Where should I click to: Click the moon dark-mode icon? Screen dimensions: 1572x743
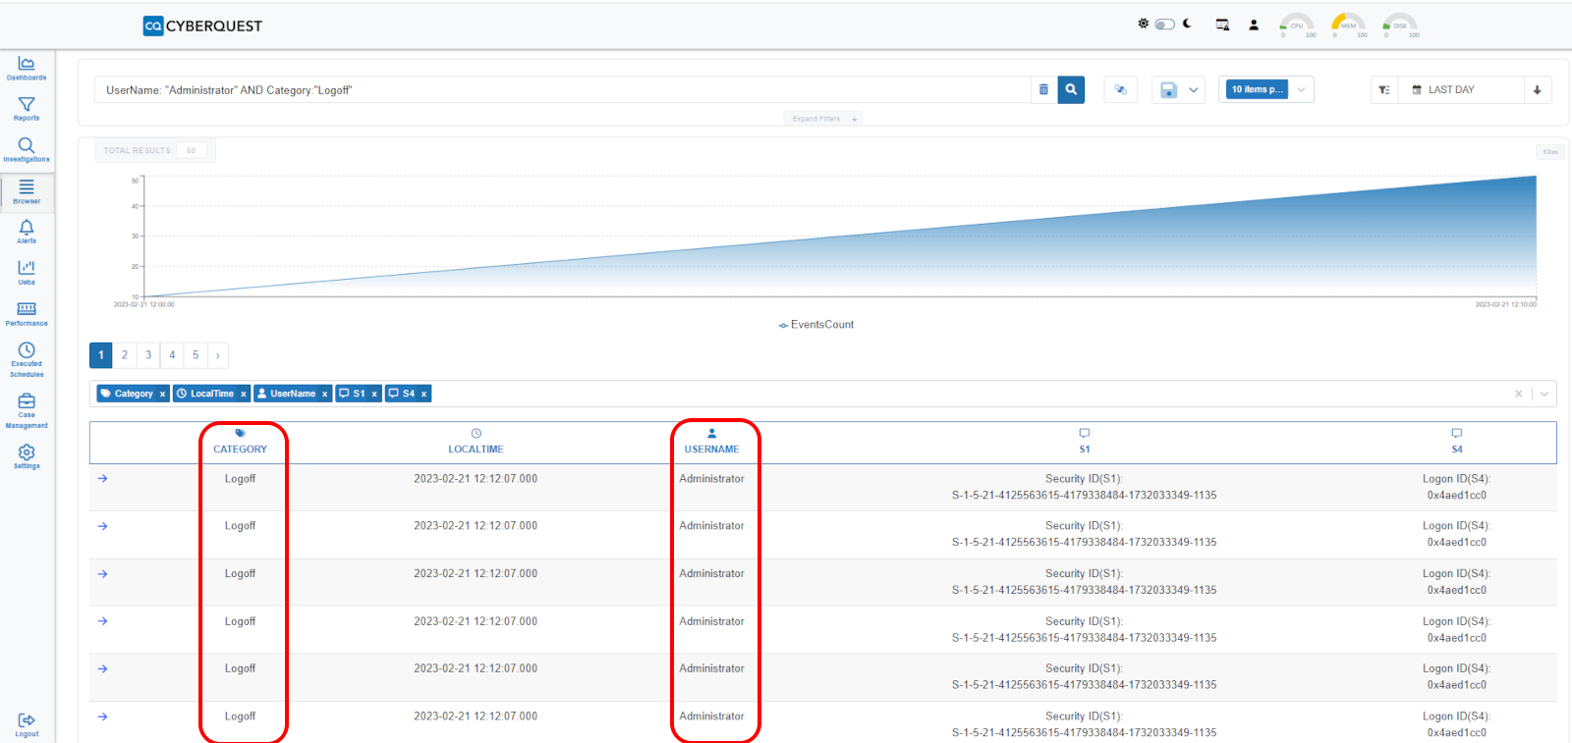click(x=1187, y=24)
